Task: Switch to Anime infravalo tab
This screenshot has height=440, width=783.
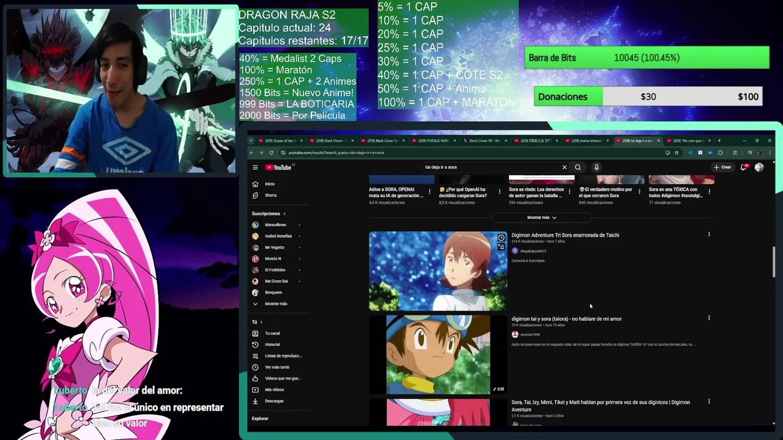Action: coord(588,141)
